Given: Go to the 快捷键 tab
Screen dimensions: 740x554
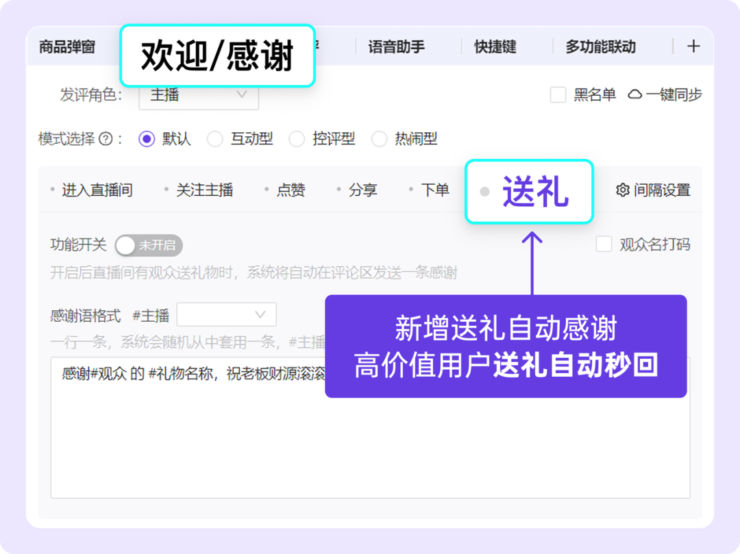Looking at the screenshot, I should tap(495, 47).
